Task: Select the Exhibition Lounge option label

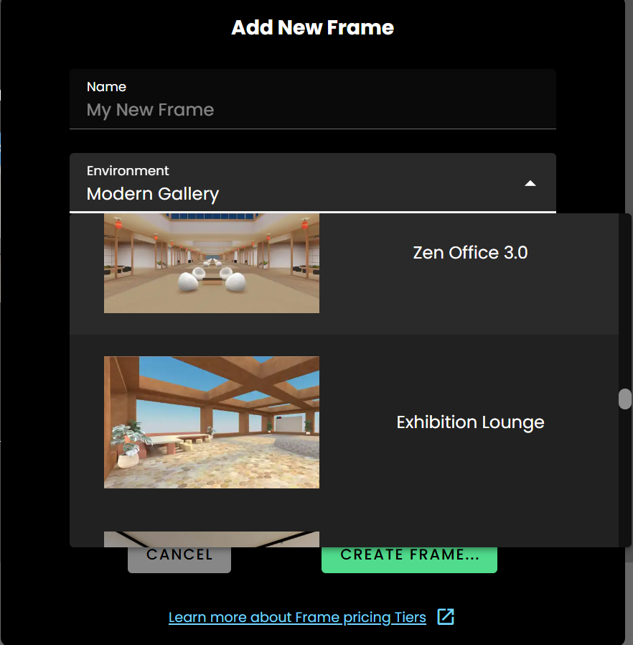Action: click(470, 422)
